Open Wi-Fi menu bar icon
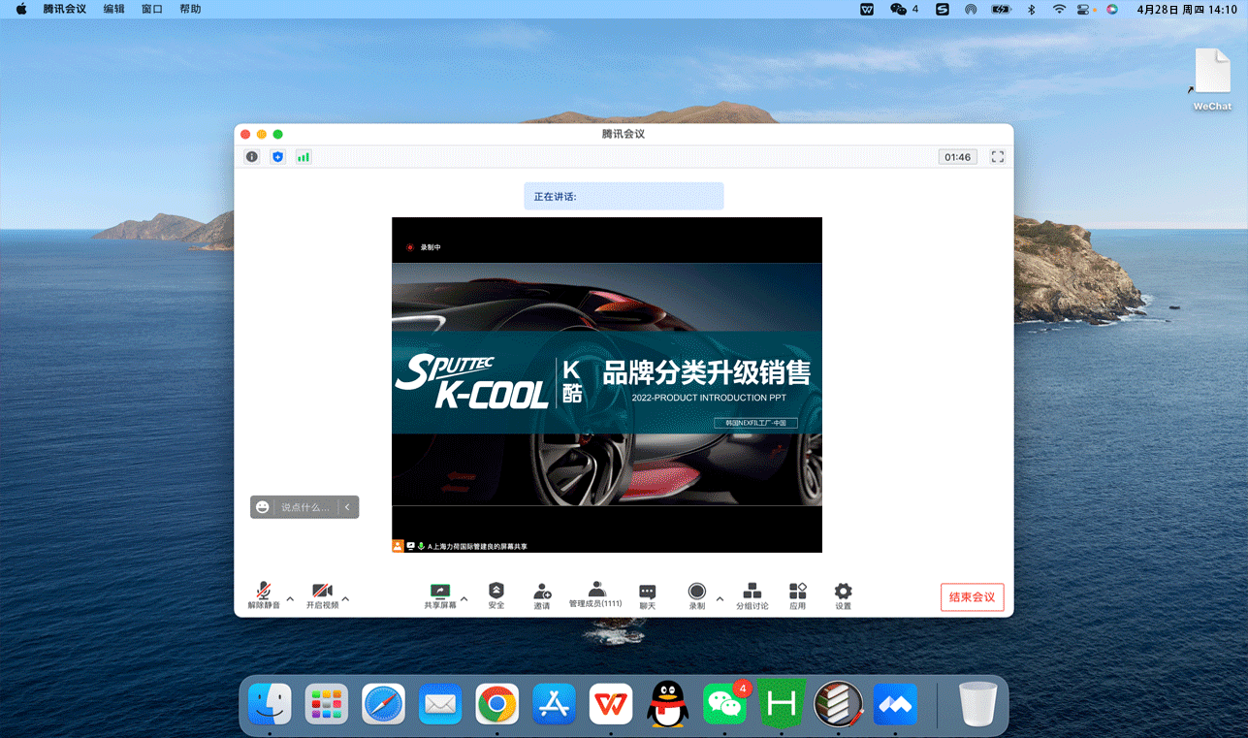 click(x=1059, y=9)
